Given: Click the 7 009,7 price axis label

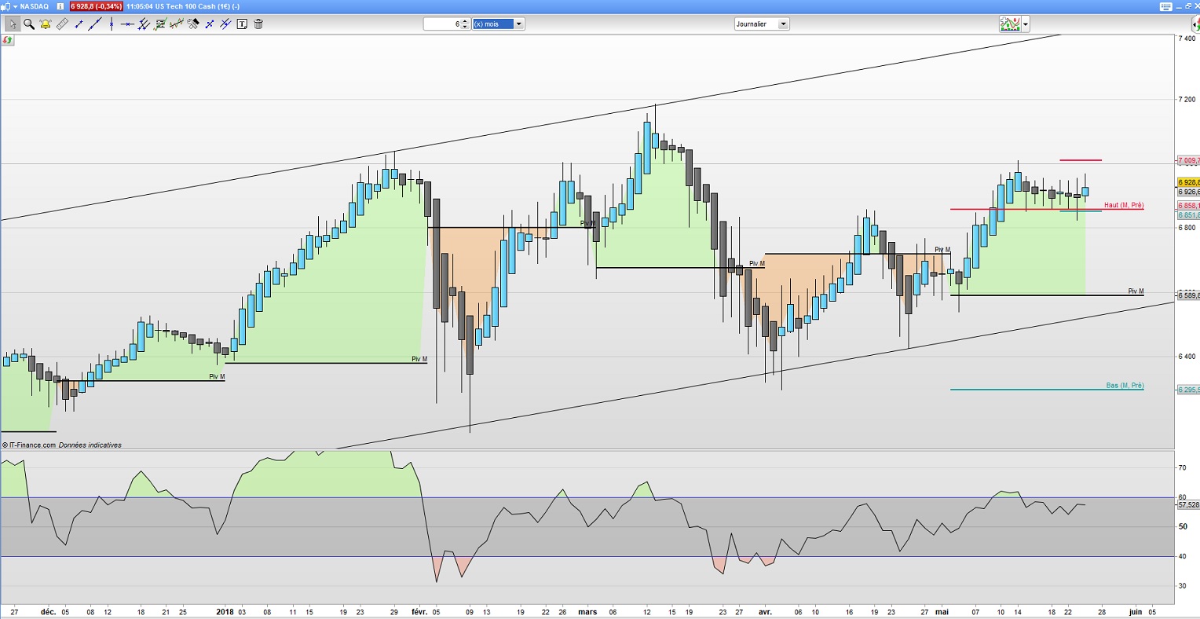Looking at the screenshot, I should point(1188,160).
